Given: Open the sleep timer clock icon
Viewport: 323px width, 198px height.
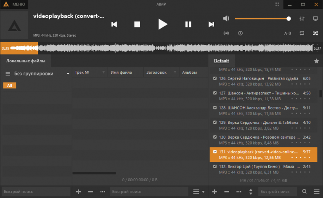Looking at the screenshot, I should (240, 33).
